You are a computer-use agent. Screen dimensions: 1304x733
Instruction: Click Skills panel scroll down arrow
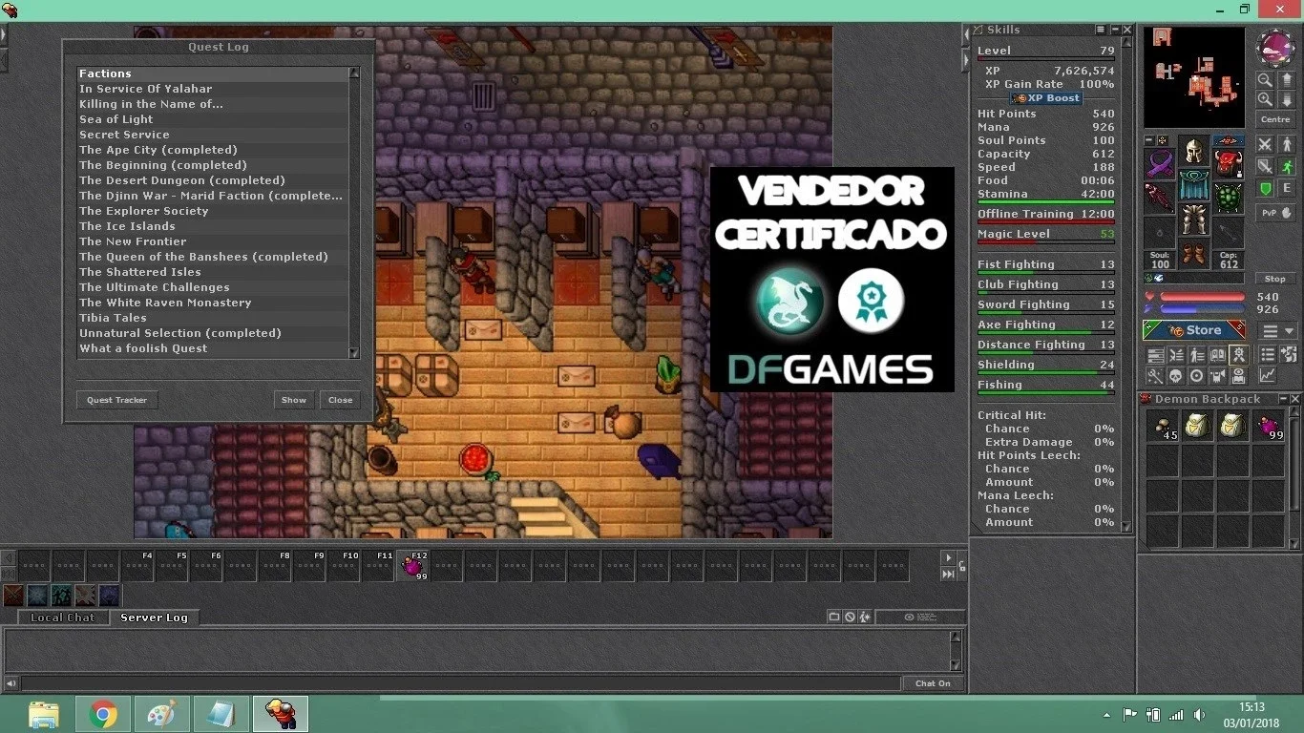[x=1126, y=526]
